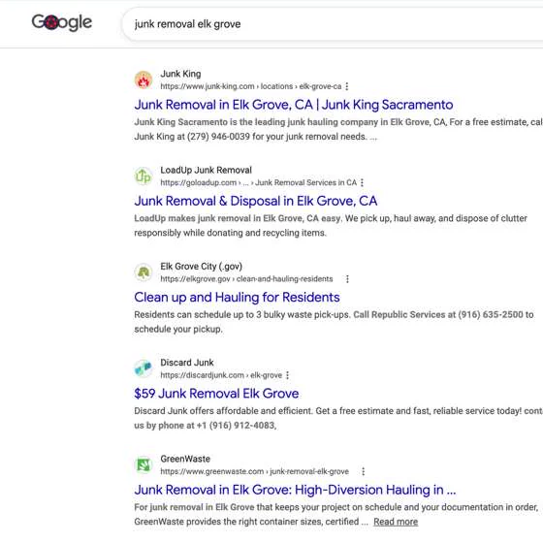
Task: Open the three-dot menu for Junk King result
Action: [347, 86]
